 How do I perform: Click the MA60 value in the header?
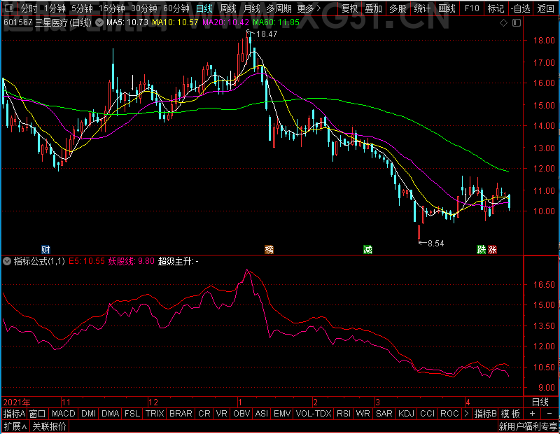coord(276,22)
